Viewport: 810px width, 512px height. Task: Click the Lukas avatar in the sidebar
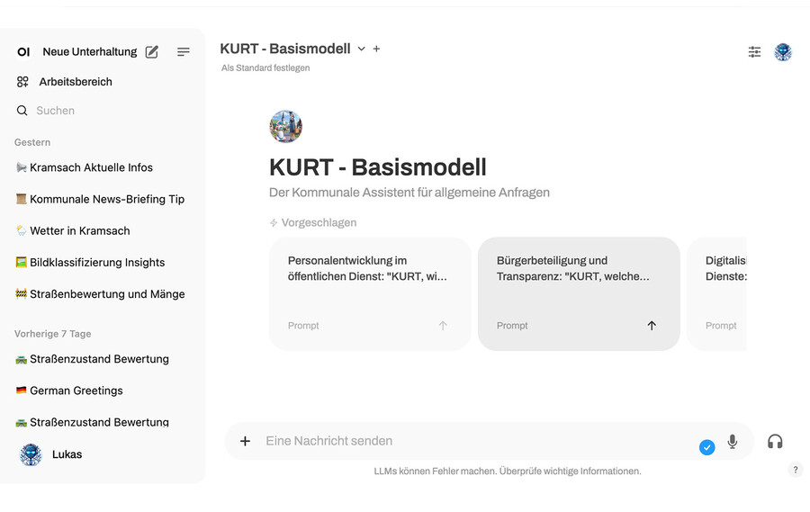tap(31, 454)
